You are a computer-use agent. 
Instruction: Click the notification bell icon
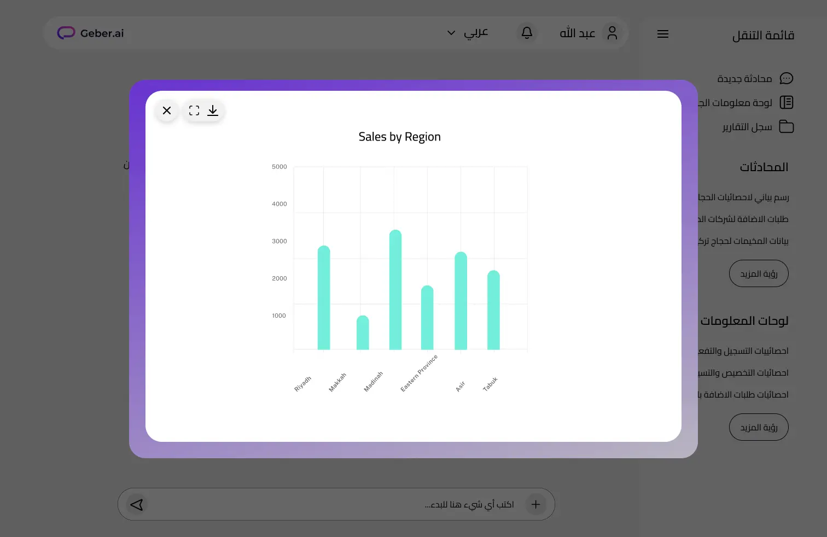point(526,33)
